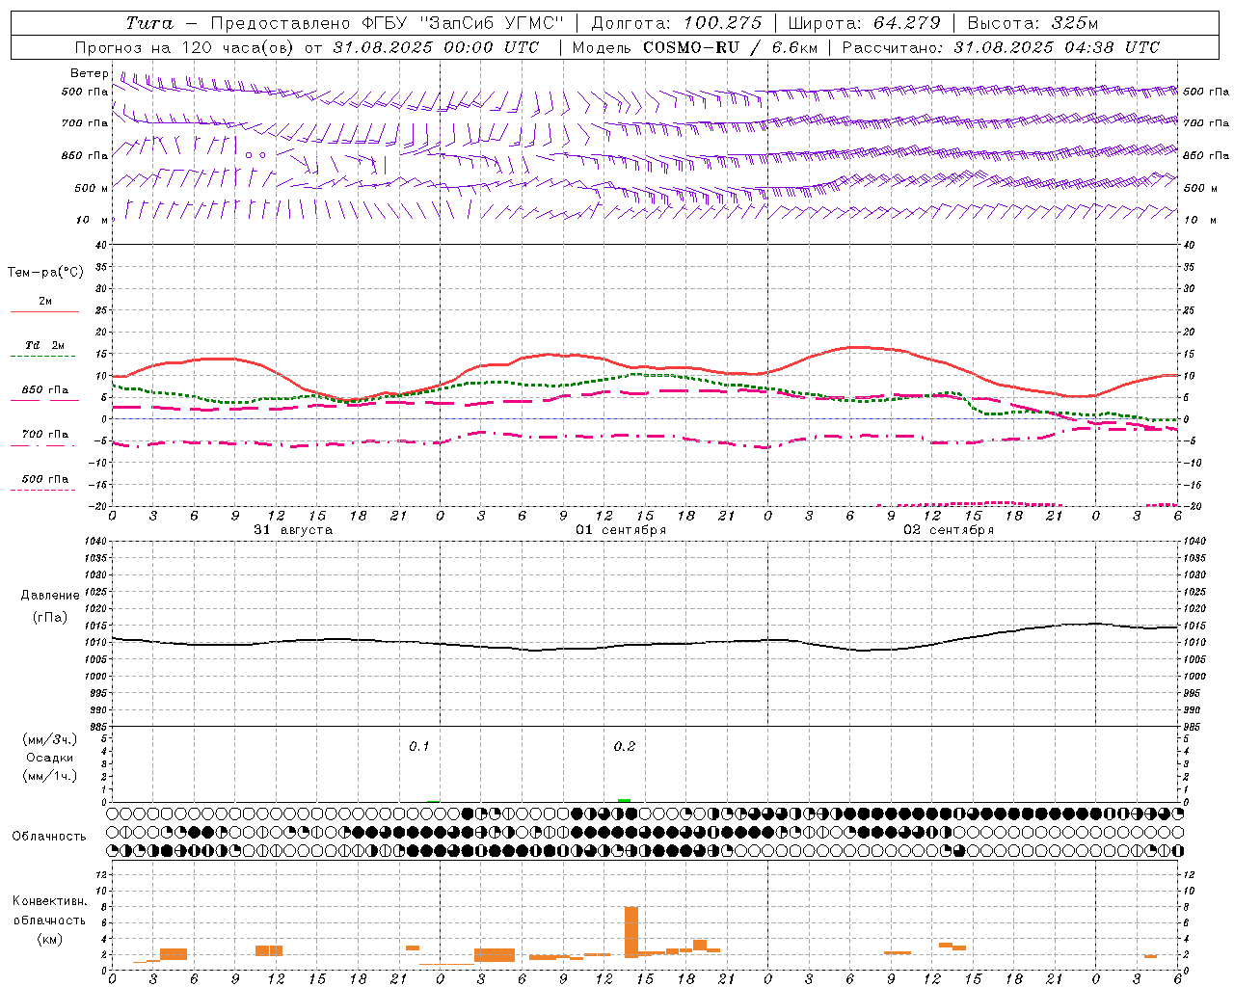Click the station name "Tura" in header
This screenshot has height=987, width=1234.
(x=149, y=23)
